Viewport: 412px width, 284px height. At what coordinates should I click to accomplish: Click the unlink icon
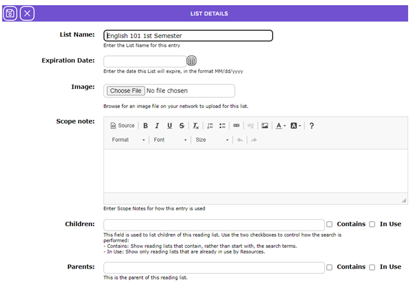(x=250, y=126)
